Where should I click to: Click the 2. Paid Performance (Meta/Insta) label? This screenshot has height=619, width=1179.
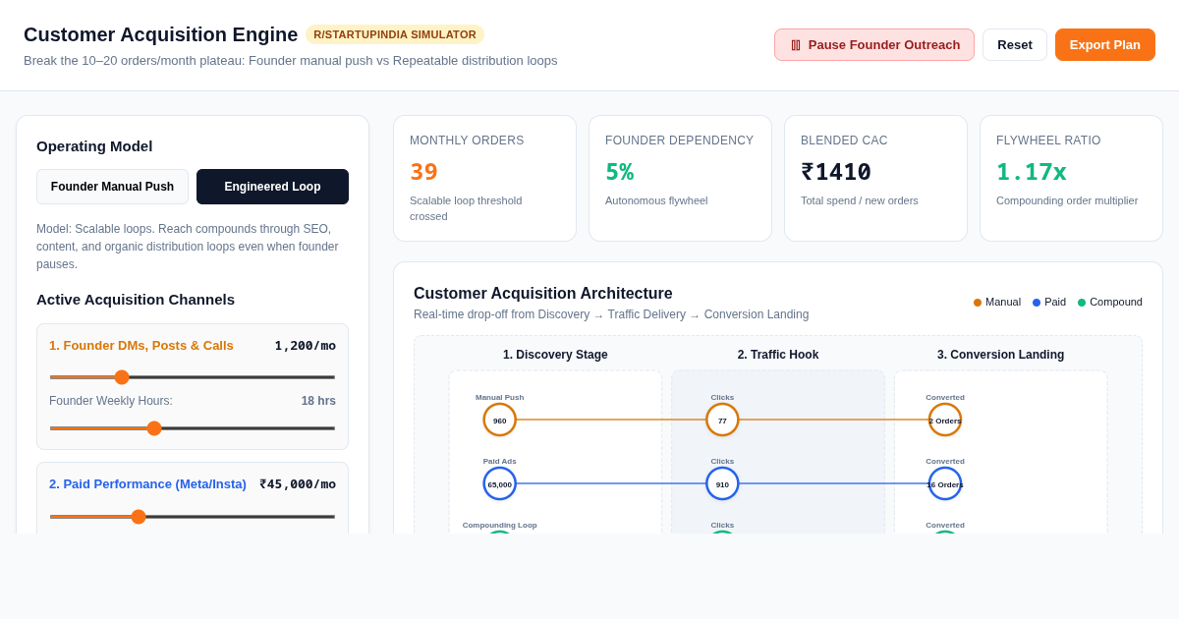[x=147, y=484]
